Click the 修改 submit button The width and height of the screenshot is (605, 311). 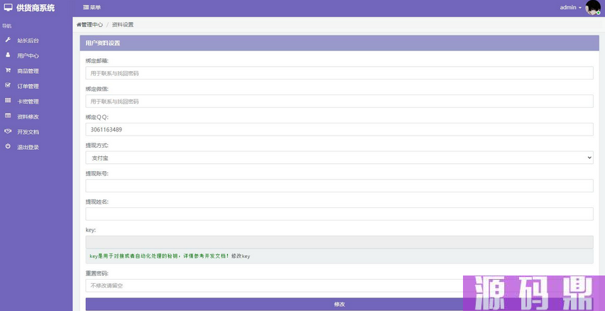[x=339, y=304]
